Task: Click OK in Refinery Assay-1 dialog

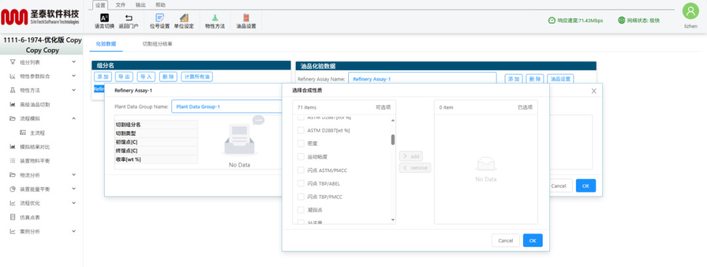Action: click(x=586, y=185)
